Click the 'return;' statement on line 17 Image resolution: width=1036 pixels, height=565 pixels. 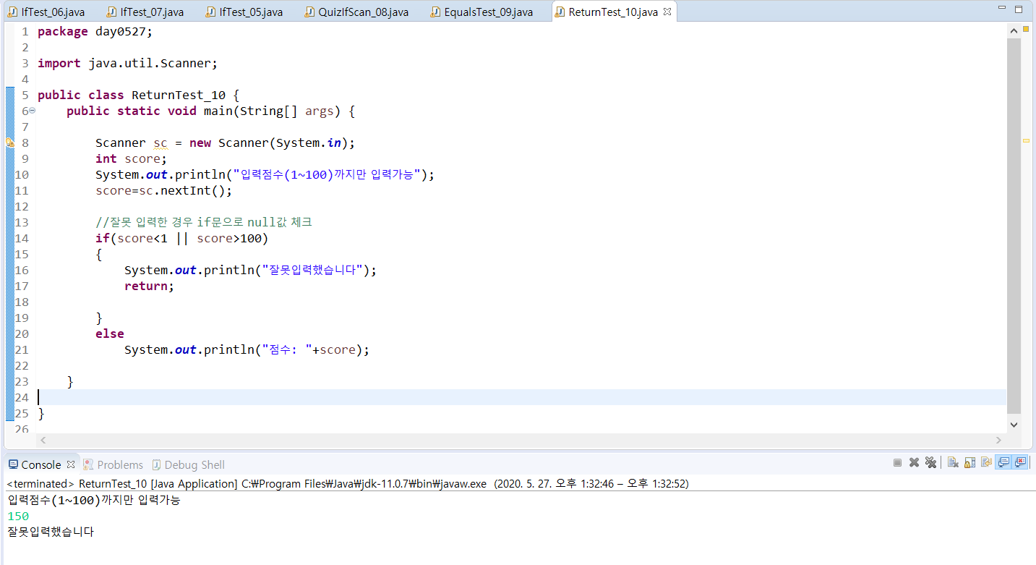(150, 286)
